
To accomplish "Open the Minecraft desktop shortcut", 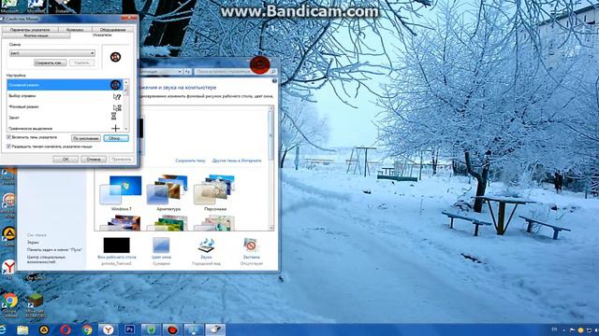I will pos(36,306).
